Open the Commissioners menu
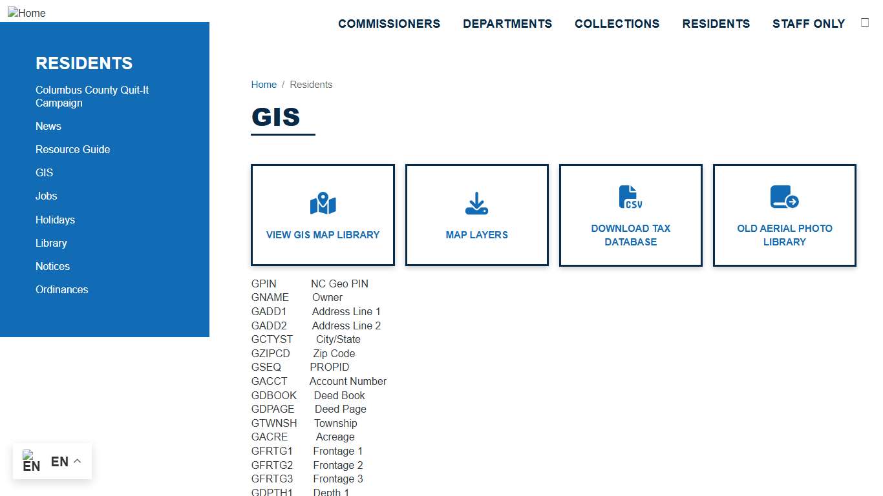 click(389, 24)
